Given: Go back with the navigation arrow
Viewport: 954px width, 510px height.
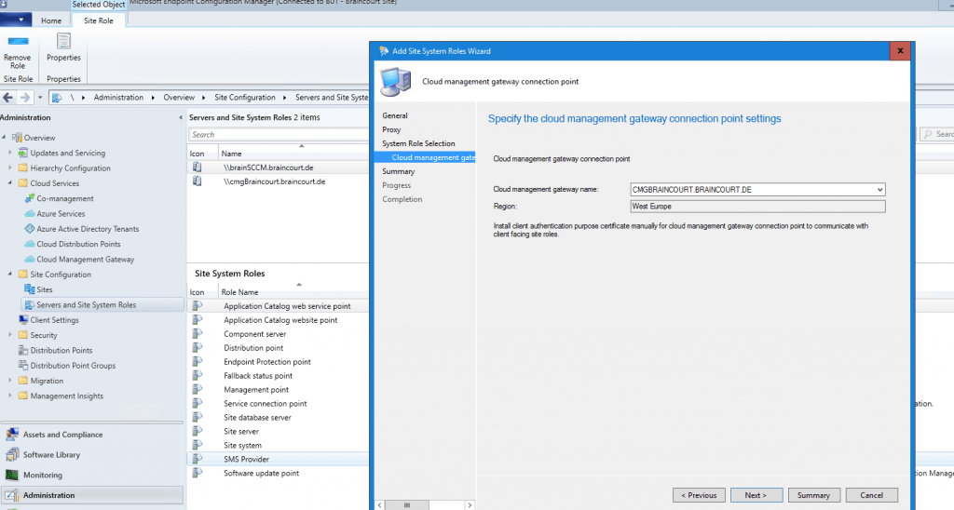Looking at the screenshot, I should 7,98.
